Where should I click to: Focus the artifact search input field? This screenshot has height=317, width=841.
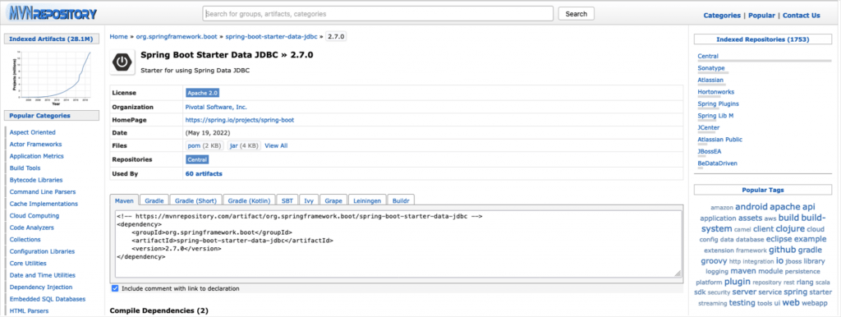pyautogui.click(x=378, y=14)
